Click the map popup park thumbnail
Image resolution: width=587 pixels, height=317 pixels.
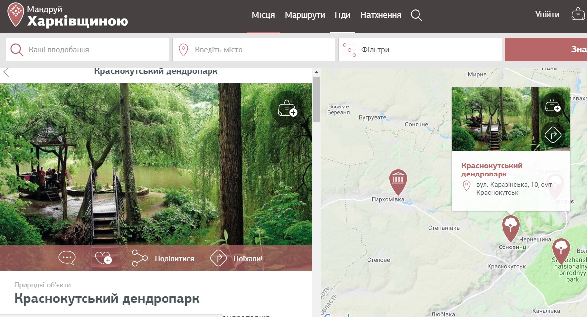point(510,119)
